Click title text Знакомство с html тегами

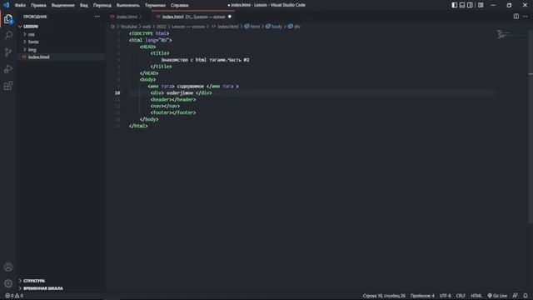[x=205, y=60]
